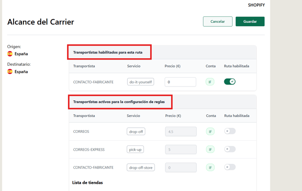
Task: Focus the price field for do-it-yourself
Action: pos(180,82)
